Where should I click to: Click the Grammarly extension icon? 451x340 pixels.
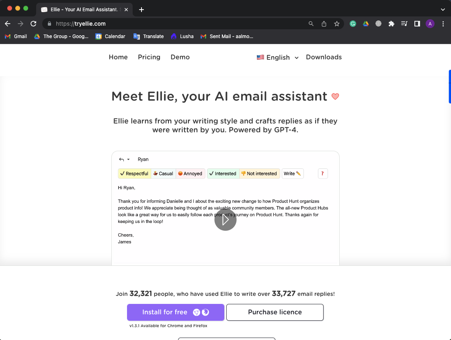coord(353,24)
